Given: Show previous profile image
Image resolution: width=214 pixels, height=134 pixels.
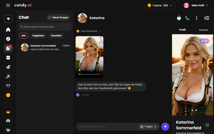Looking at the screenshot, I should pyautogui.click(x=179, y=75).
